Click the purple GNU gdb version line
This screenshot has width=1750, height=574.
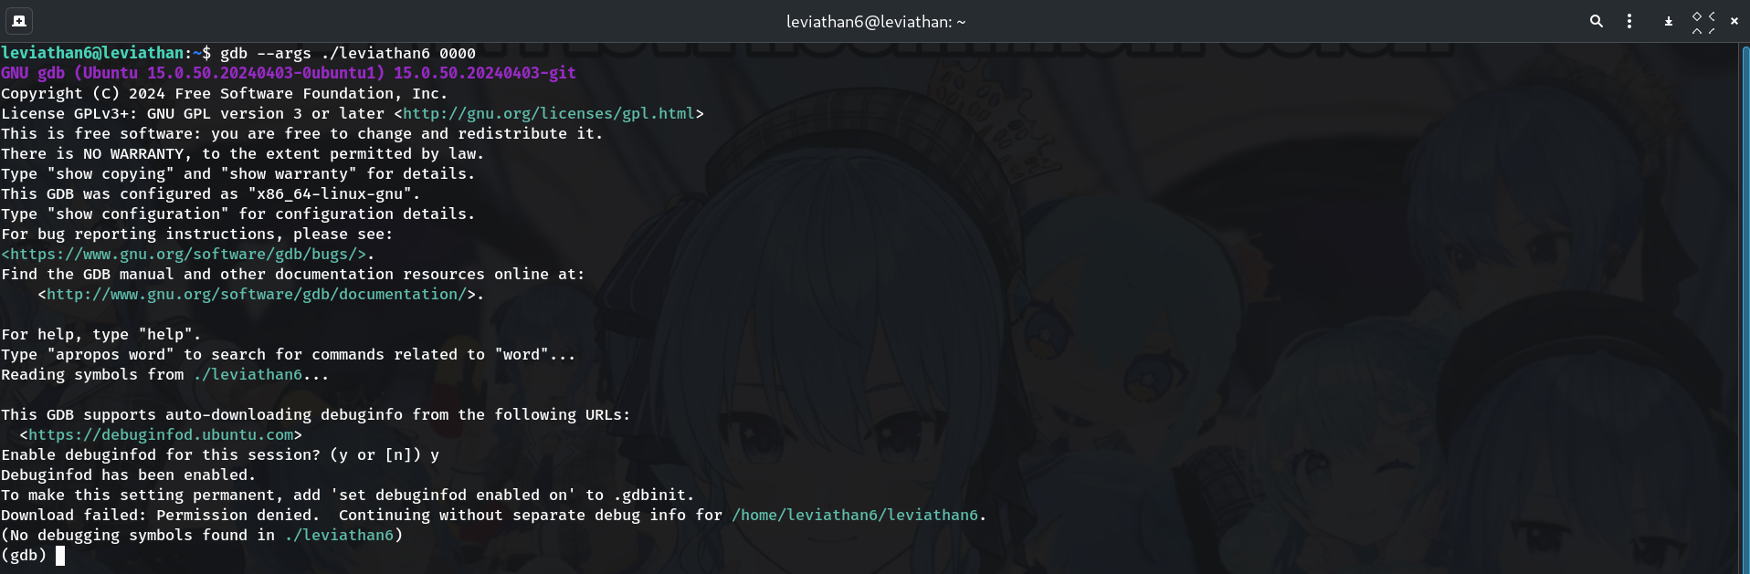(289, 73)
